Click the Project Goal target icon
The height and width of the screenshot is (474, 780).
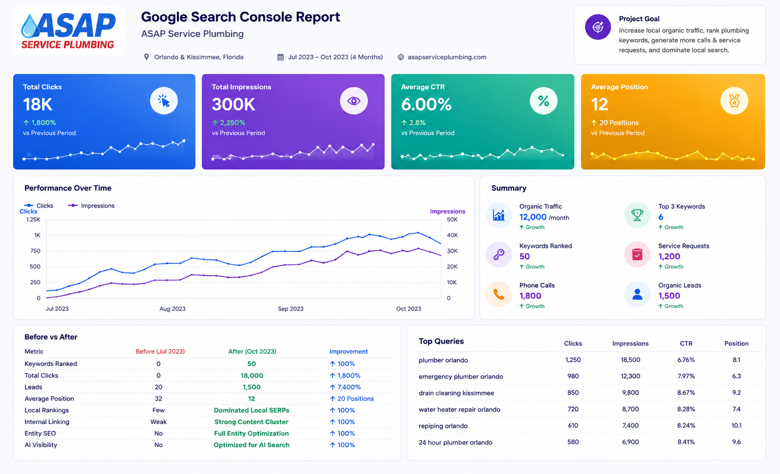point(598,27)
